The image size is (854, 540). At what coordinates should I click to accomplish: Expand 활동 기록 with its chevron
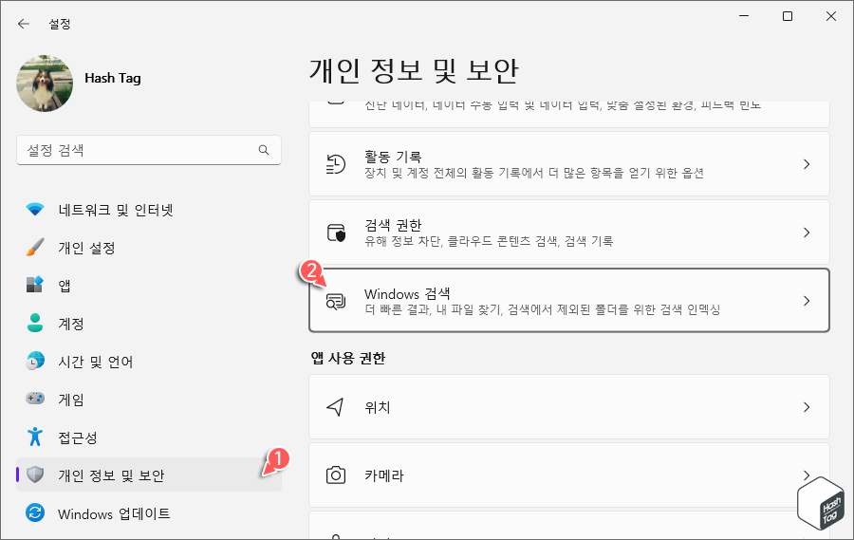[807, 164]
